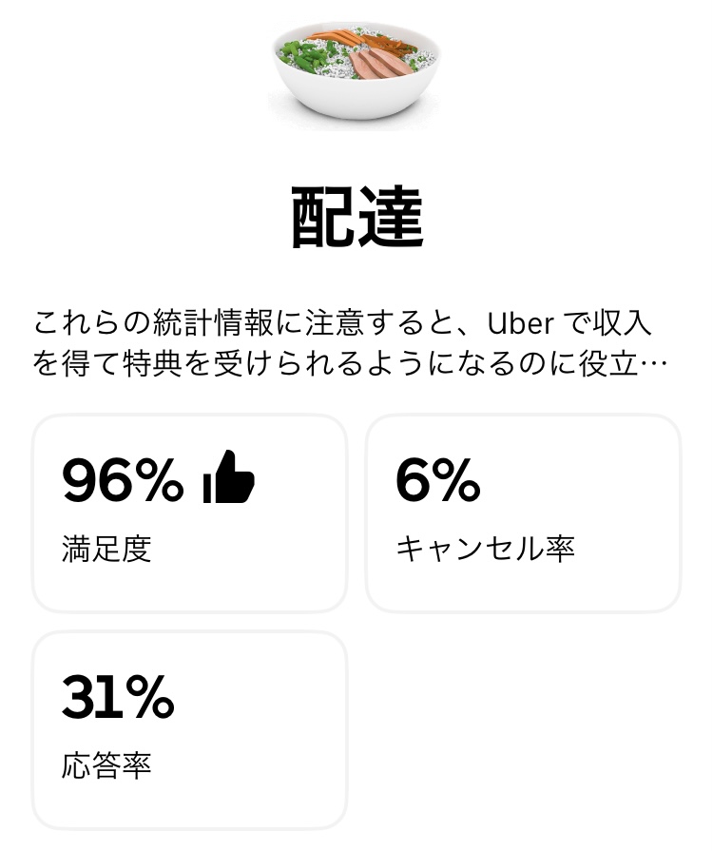Click the 31% response value

tap(118, 696)
